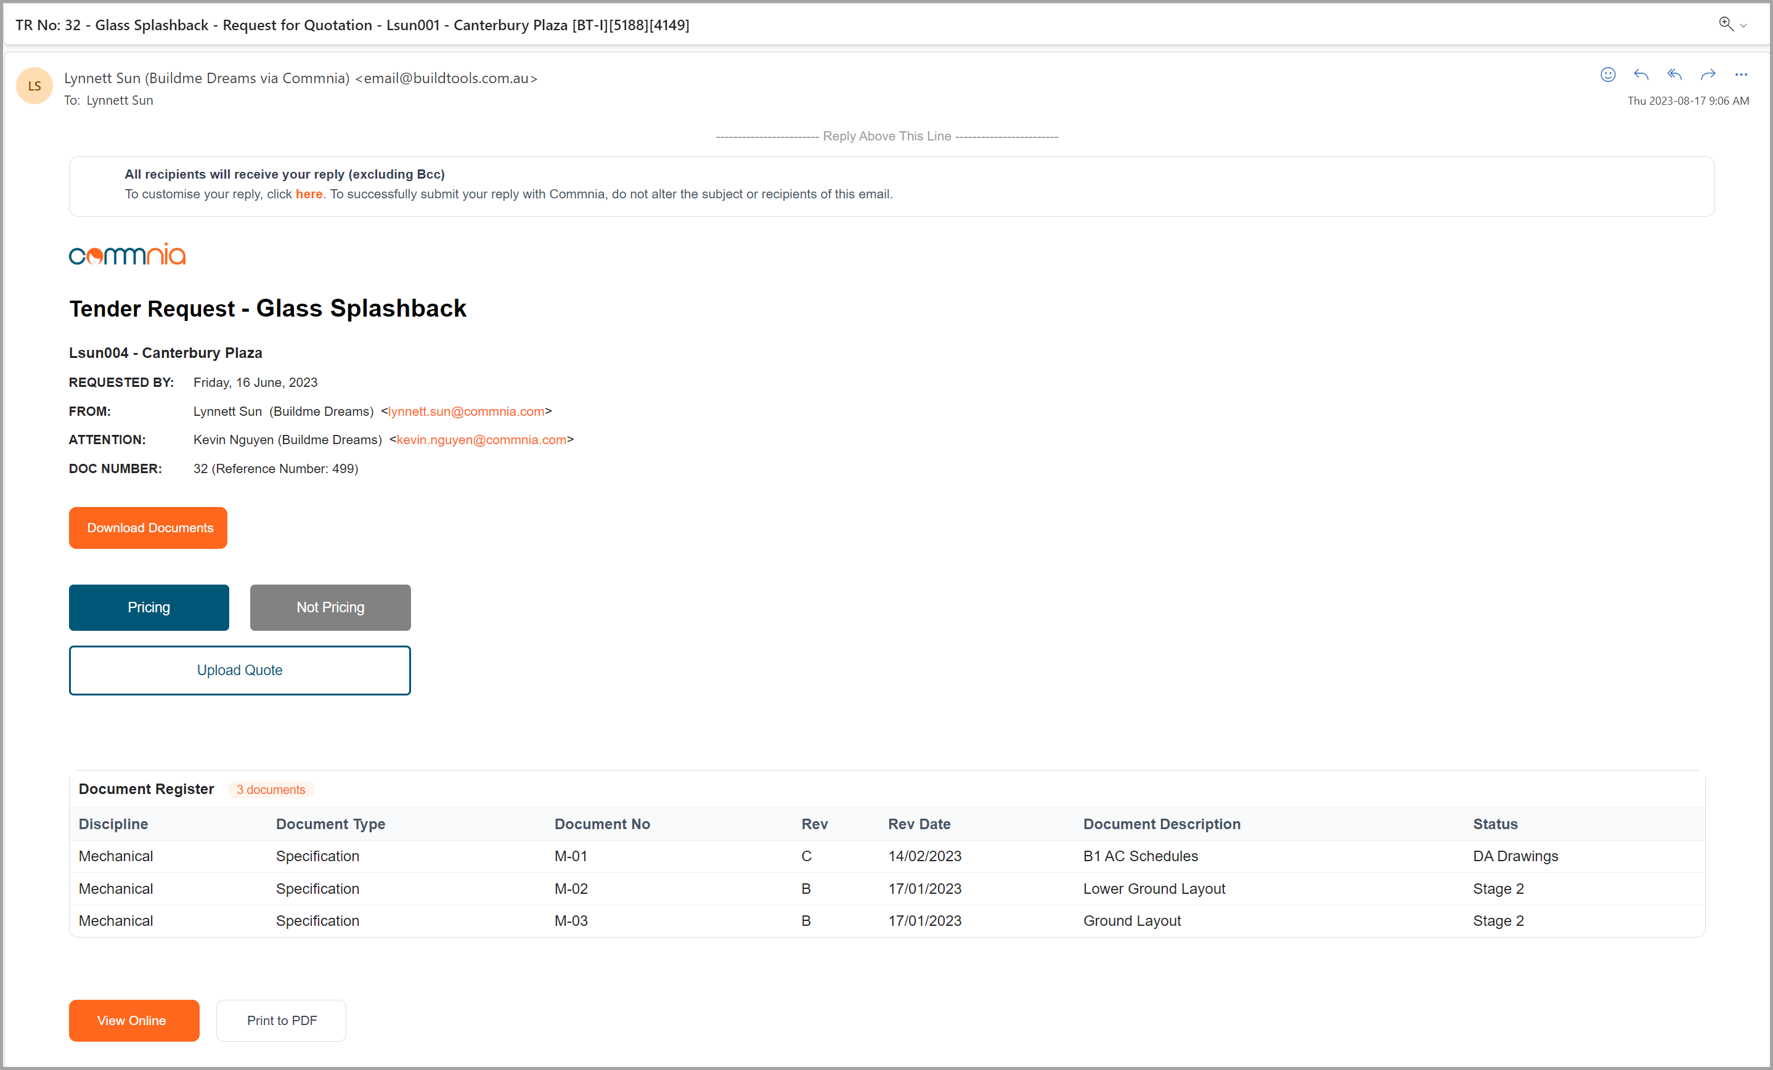The width and height of the screenshot is (1773, 1070).
Task: Click the email subject line text
Action: click(353, 25)
